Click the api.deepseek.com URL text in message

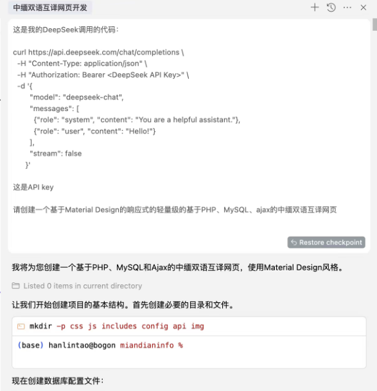(x=104, y=53)
